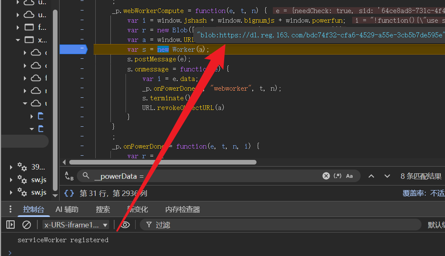Focus the console 过滤 filter field
The image size is (445, 256).
(280, 225)
